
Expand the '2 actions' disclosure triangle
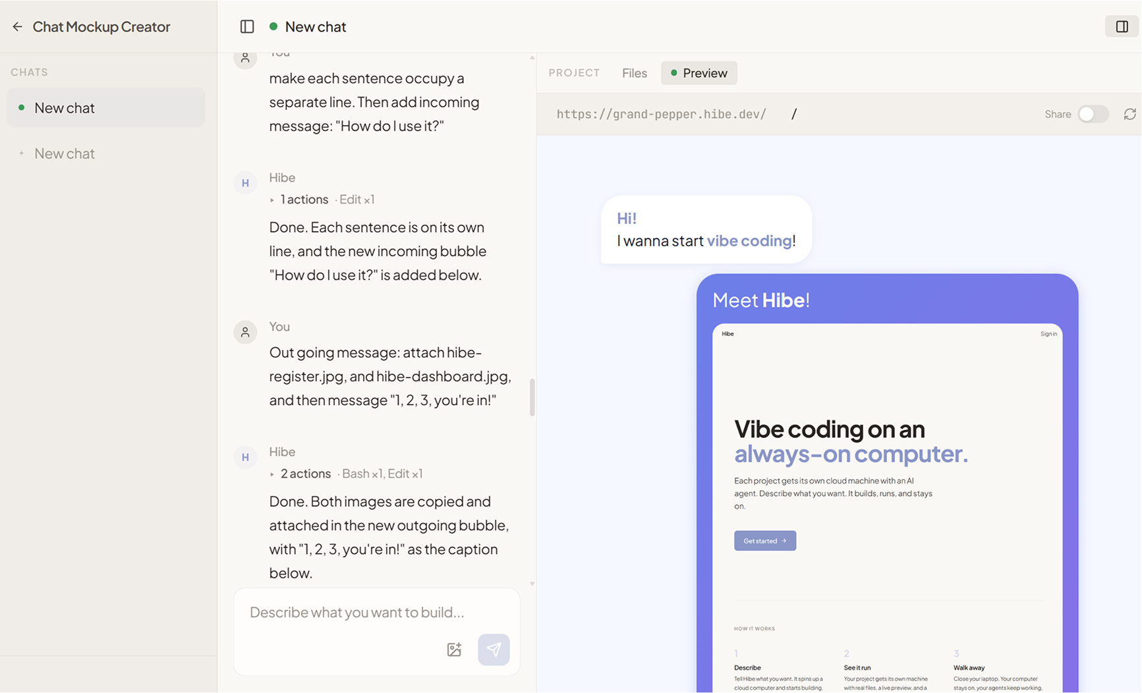point(272,474)
